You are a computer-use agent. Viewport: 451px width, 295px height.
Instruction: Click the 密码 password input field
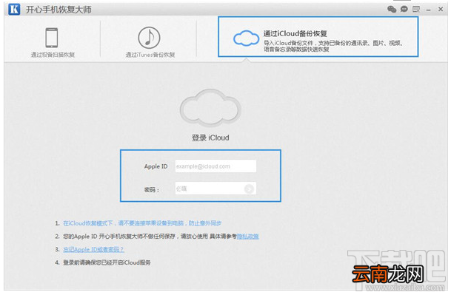216,189
